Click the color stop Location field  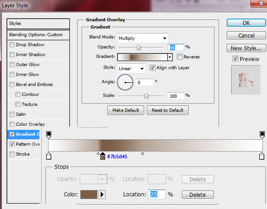pos(157,195)
